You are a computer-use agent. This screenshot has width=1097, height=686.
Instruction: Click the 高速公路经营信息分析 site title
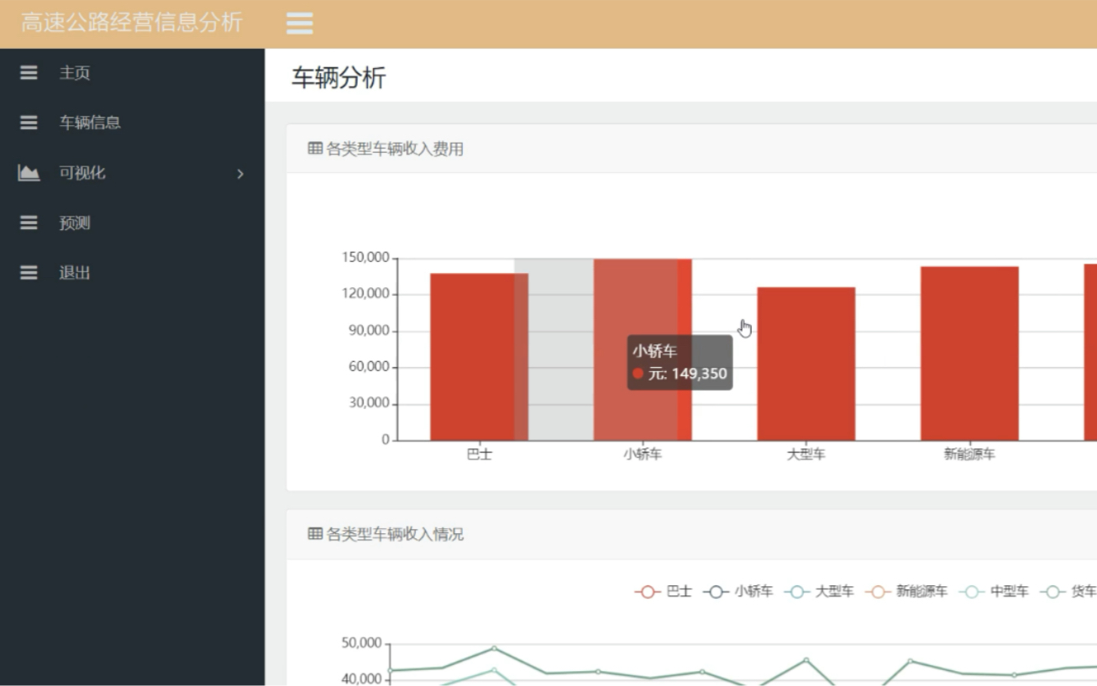coord(132,23)
